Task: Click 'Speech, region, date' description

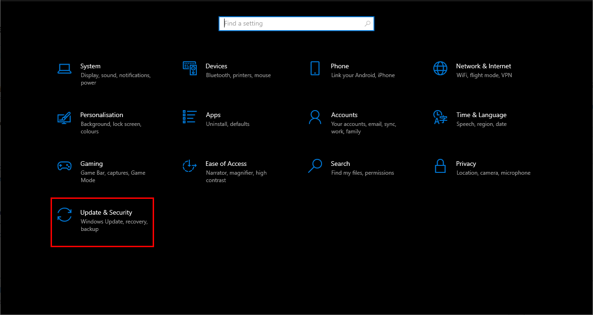Action: click(482, 124)
